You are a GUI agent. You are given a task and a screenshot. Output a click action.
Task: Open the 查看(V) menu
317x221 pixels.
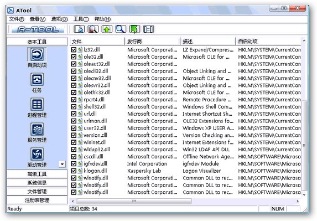[x=38, y=19]
